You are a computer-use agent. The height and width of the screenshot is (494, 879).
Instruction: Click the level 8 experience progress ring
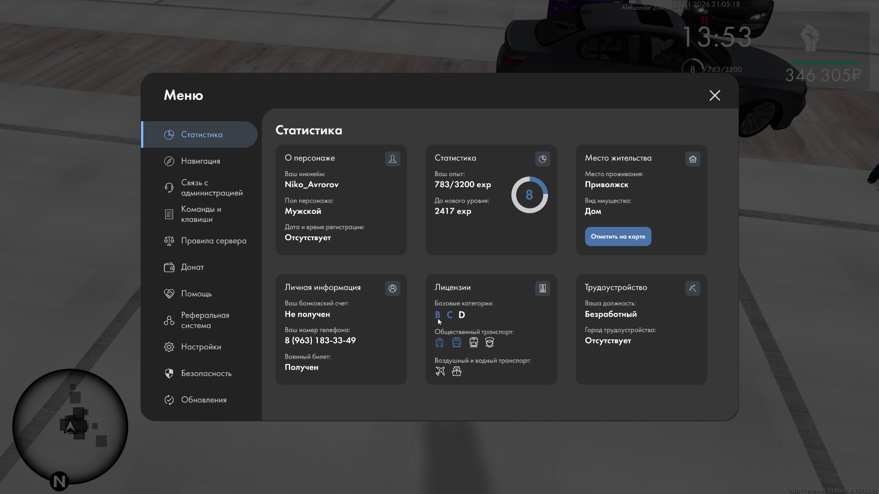529,195
